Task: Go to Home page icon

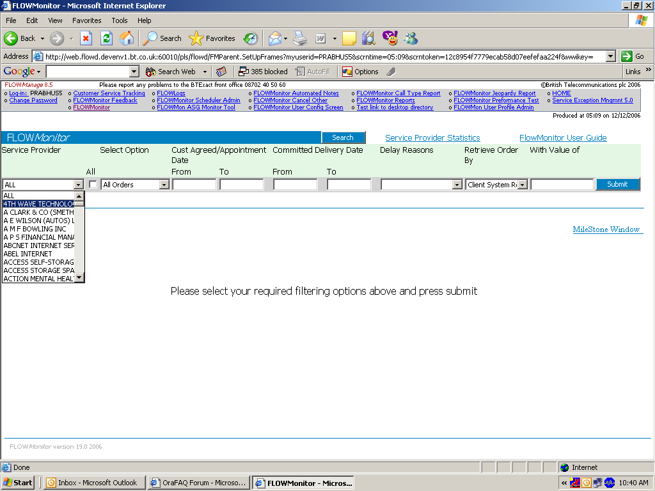Action: tap(127, 38)
